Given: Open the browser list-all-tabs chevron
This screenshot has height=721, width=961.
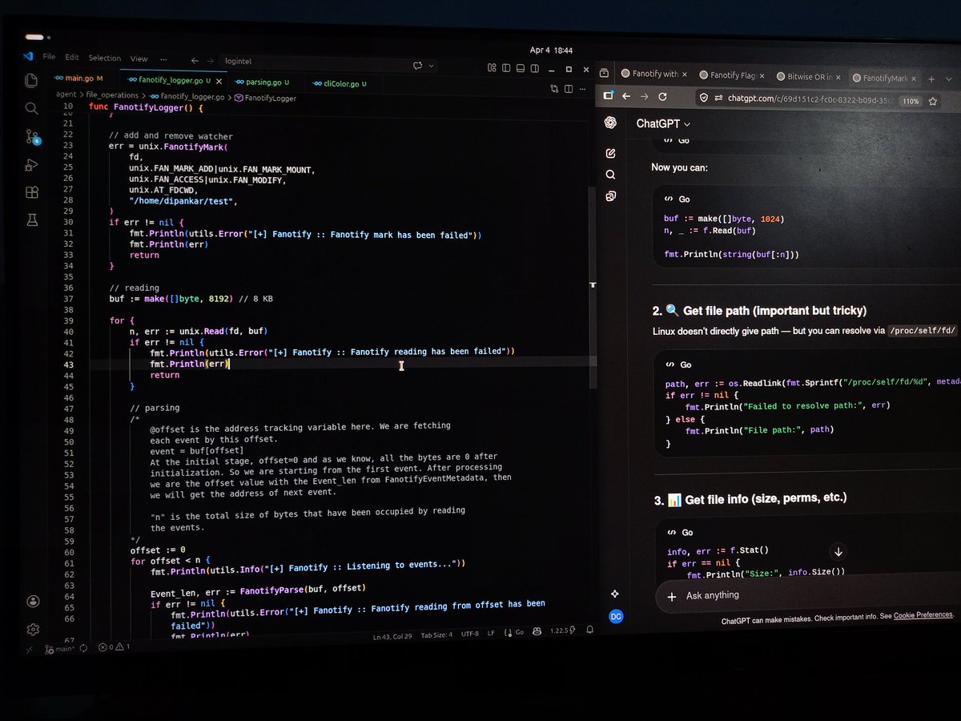Looking at the screenshot, I should click(x=950, y=80).
